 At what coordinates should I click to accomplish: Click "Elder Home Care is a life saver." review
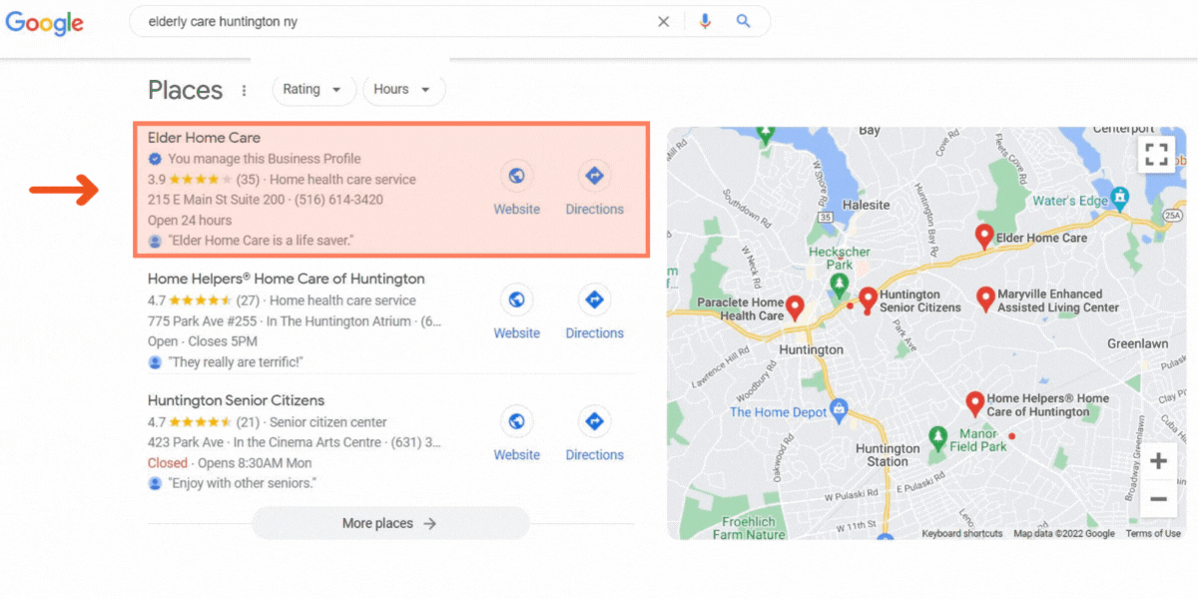tap(261, 242)
